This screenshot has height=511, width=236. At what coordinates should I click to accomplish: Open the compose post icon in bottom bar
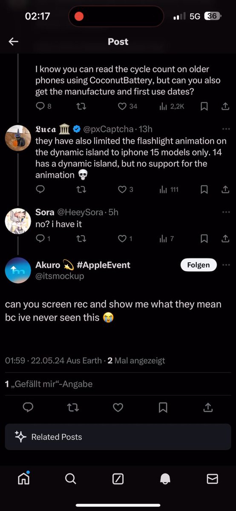(118, 479)
